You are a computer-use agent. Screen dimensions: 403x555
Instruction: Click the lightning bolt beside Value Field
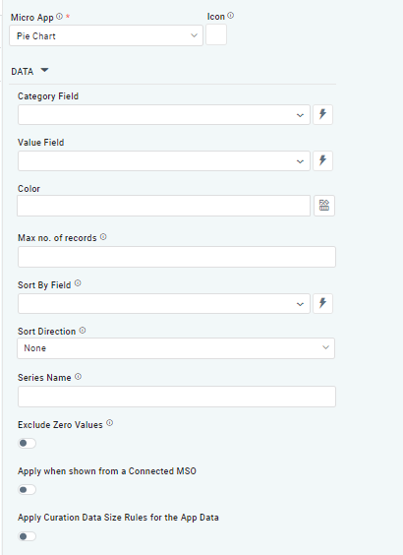pos(322,160)
